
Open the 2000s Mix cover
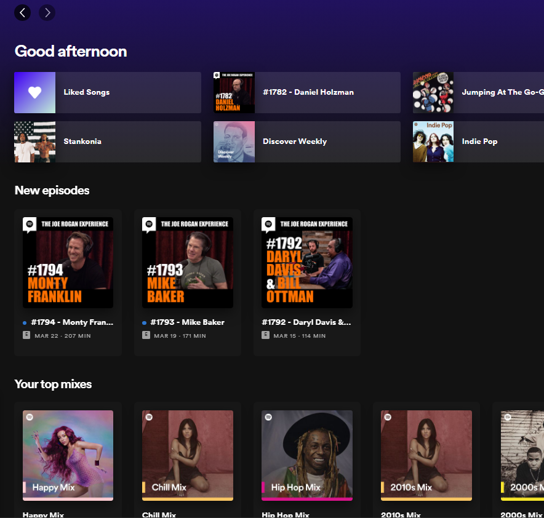pyautogui.click(x=522, y=456)
